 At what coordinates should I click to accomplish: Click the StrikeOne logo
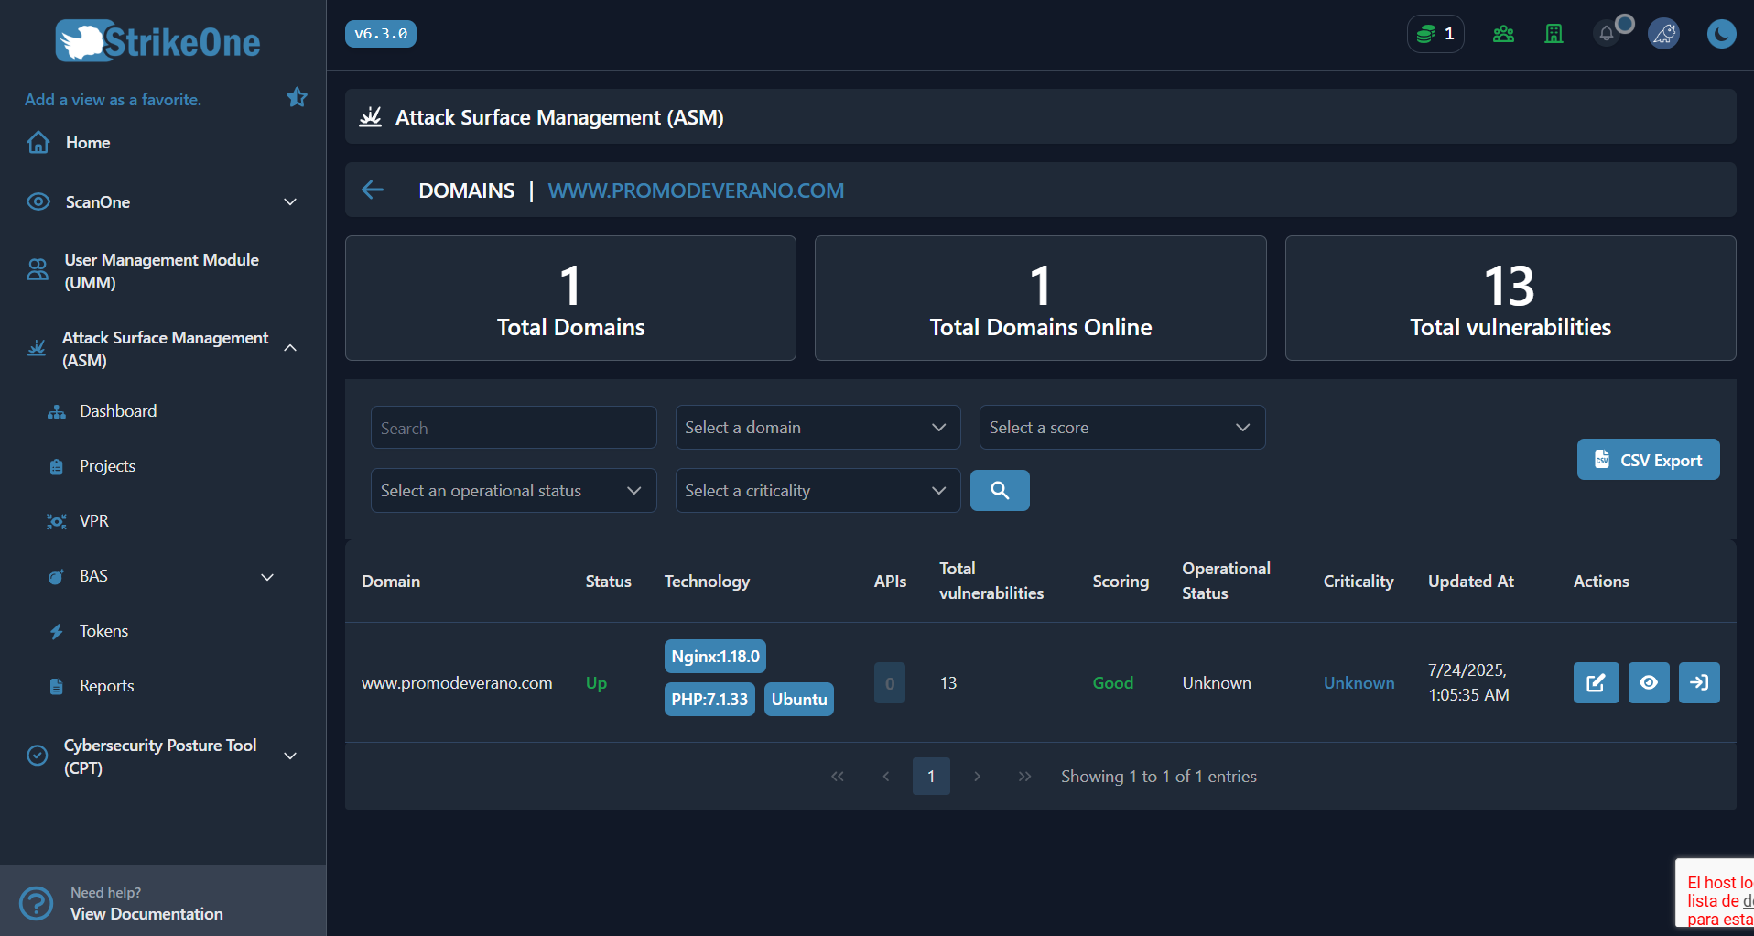(157, 41)
